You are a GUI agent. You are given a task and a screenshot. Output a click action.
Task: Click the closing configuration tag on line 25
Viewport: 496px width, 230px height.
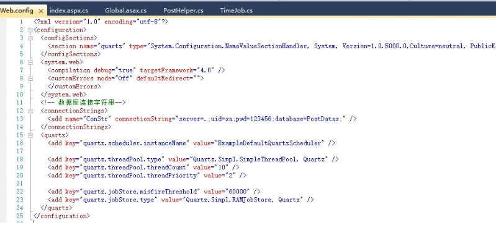(x=61, y=216)
